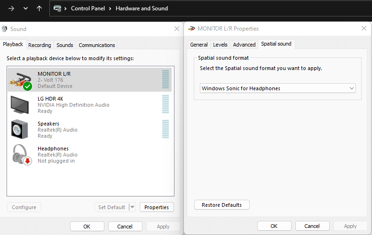
Task: Select the unplugged Headphones device icon
Action: point(20,155)
